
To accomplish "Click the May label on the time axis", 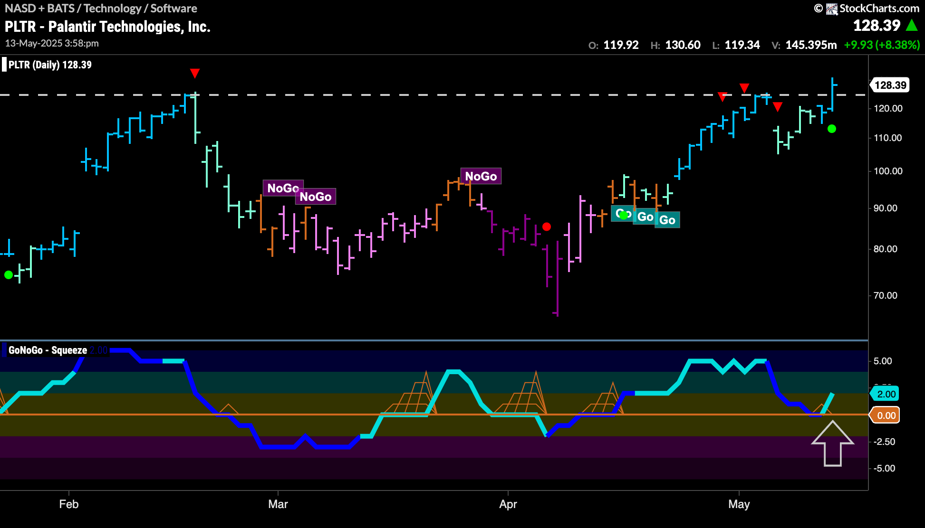I will pyautogui.click(x=739, y=504).
